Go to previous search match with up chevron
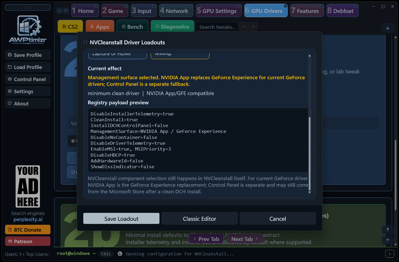The image size is (399, 262). click(244, 27)
